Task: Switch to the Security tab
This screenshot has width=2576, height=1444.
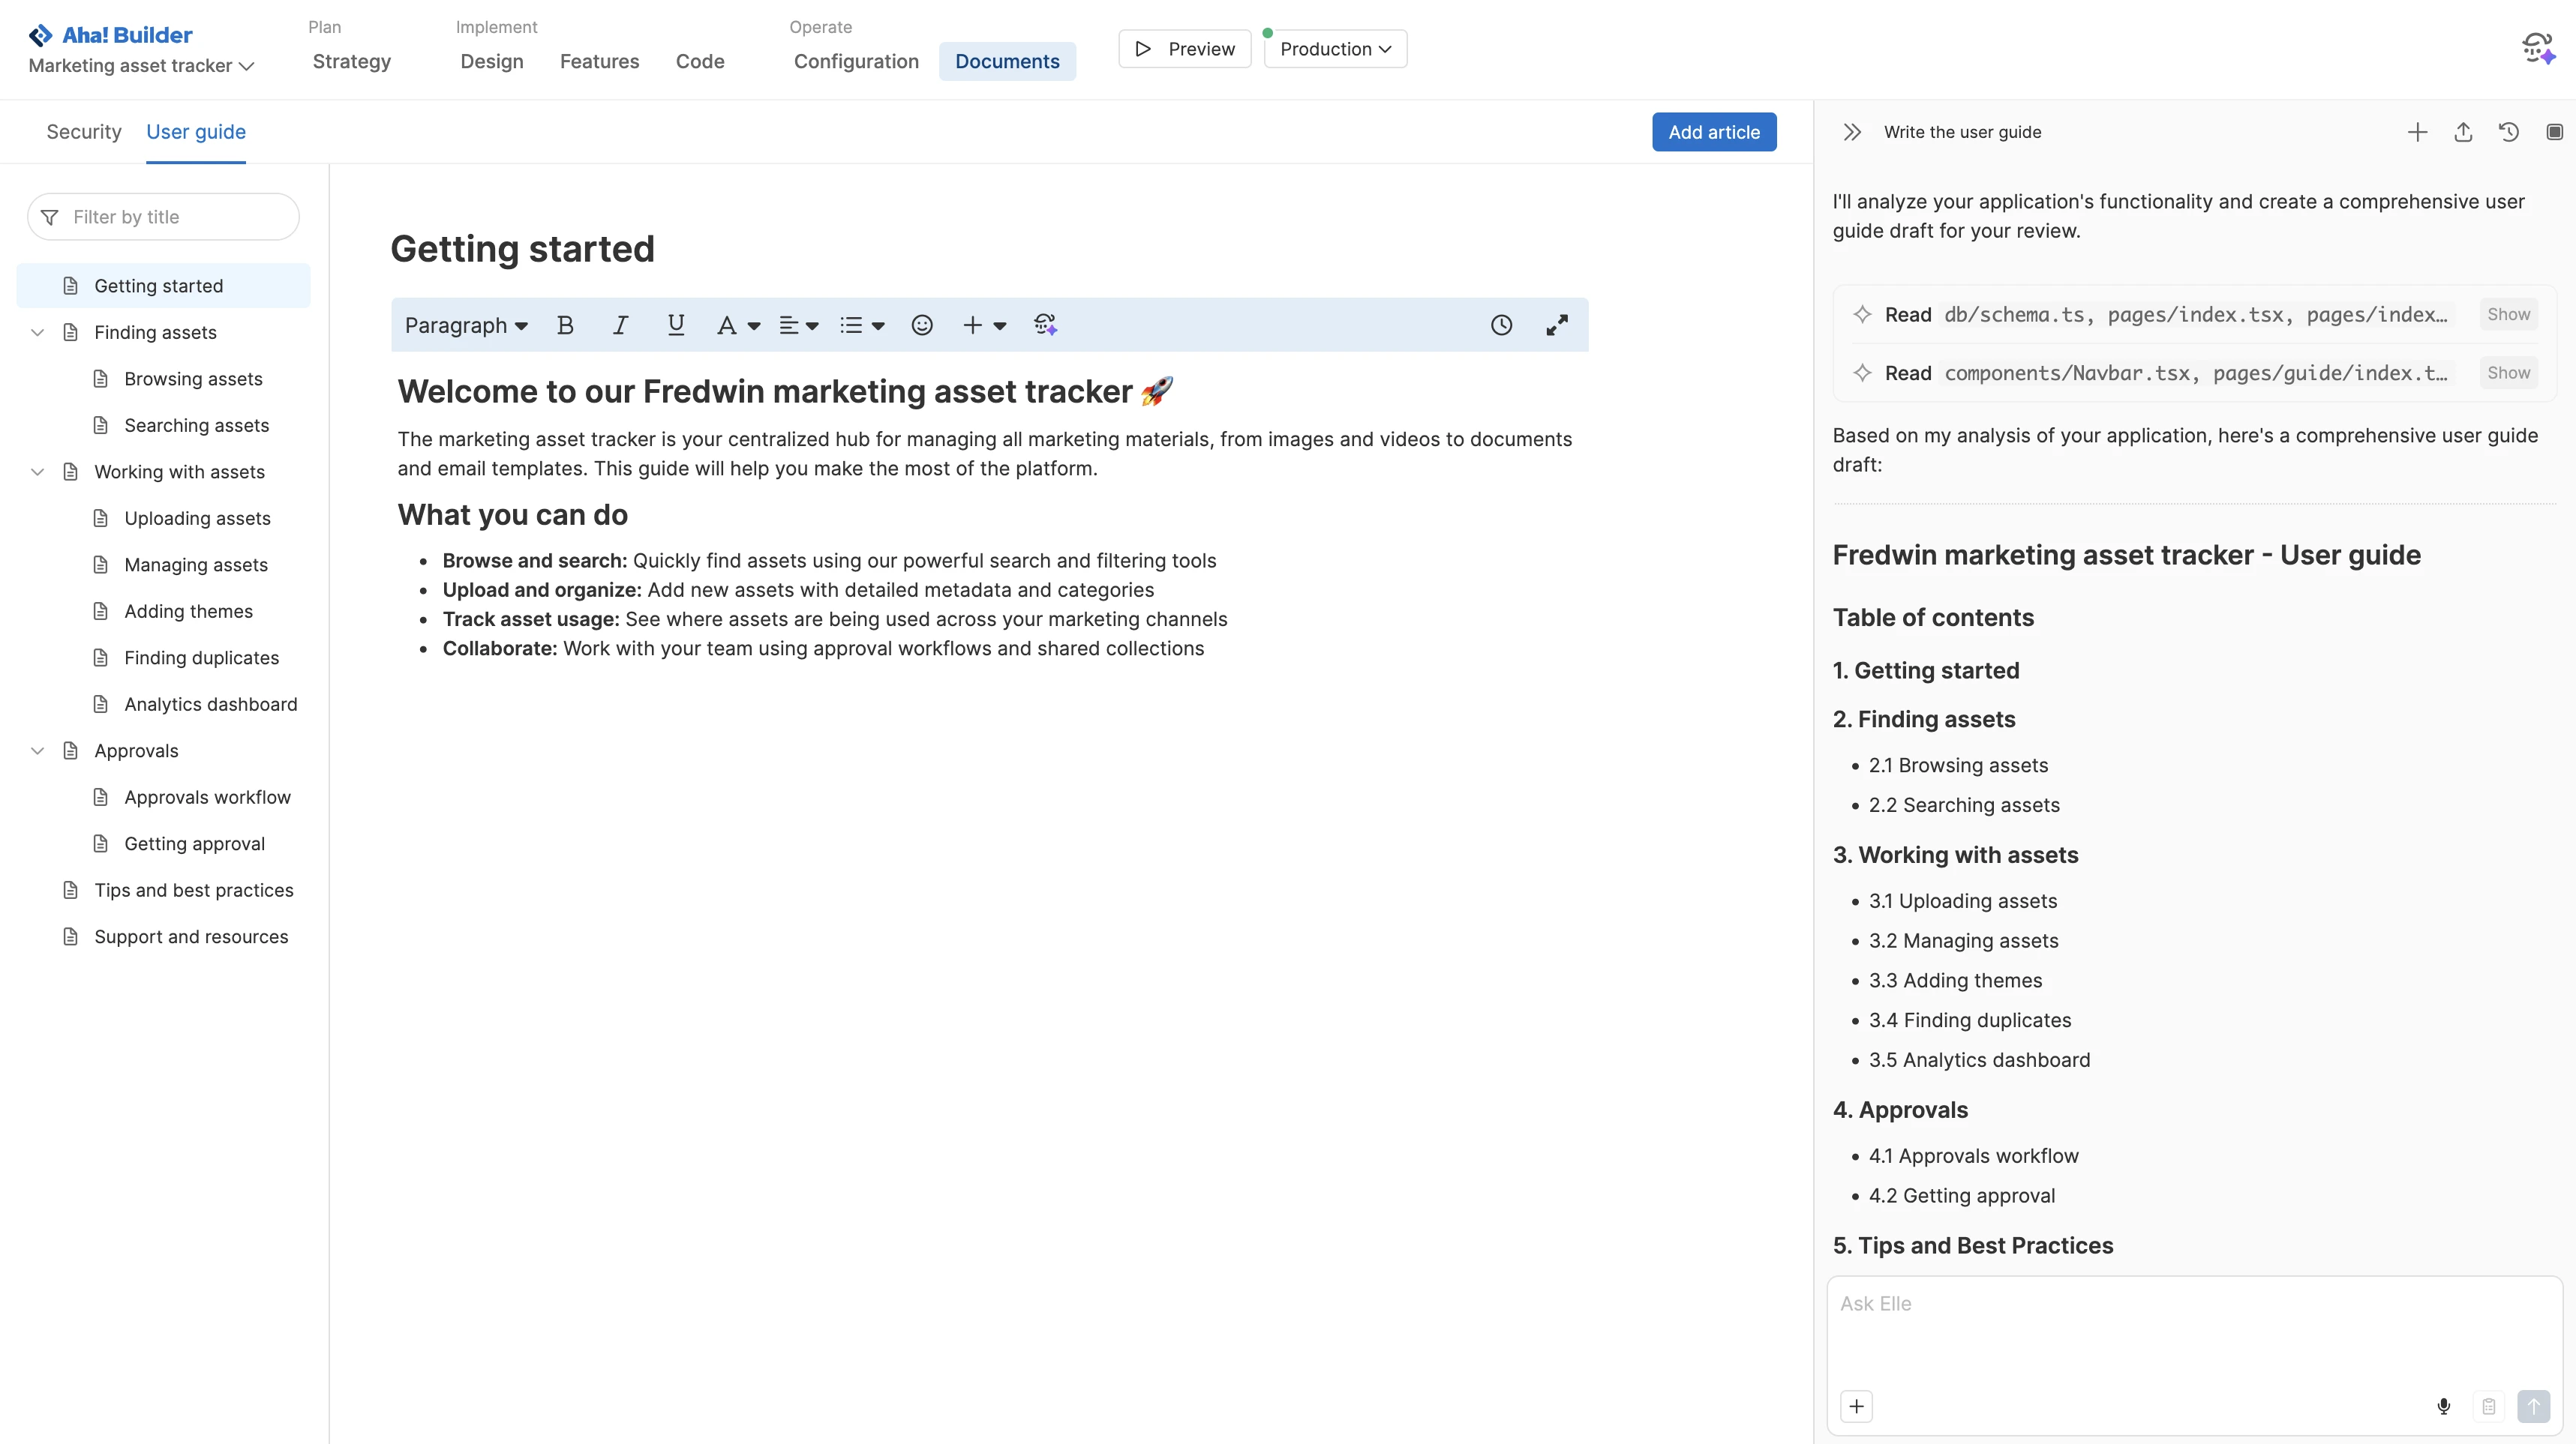Action: [x=84, y=132]
